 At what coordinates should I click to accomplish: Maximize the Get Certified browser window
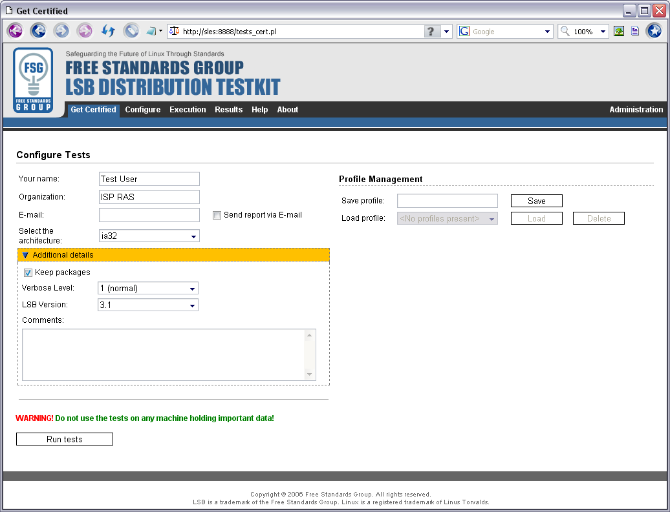tap(644, 11)
